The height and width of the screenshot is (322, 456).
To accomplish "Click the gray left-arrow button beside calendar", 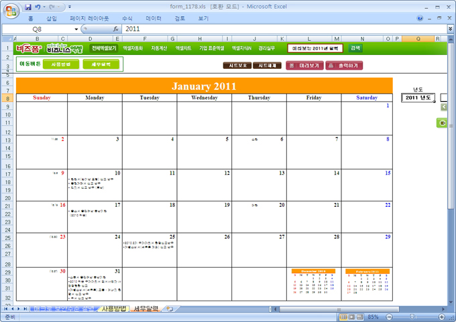I will [444, 107].
